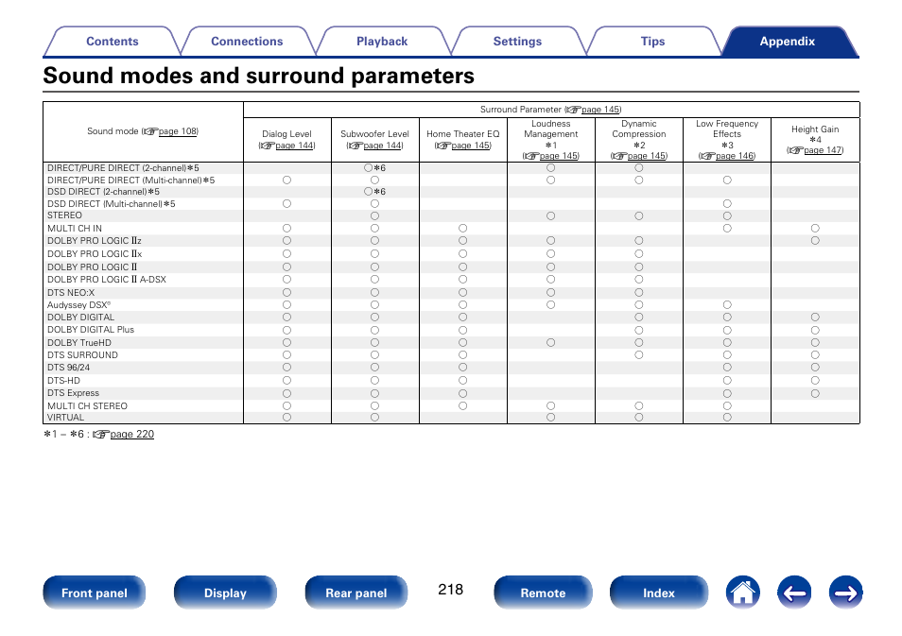Select 'DIRECT/PURE DIRECT (Multi-channel)' row label

click(130, 180)
